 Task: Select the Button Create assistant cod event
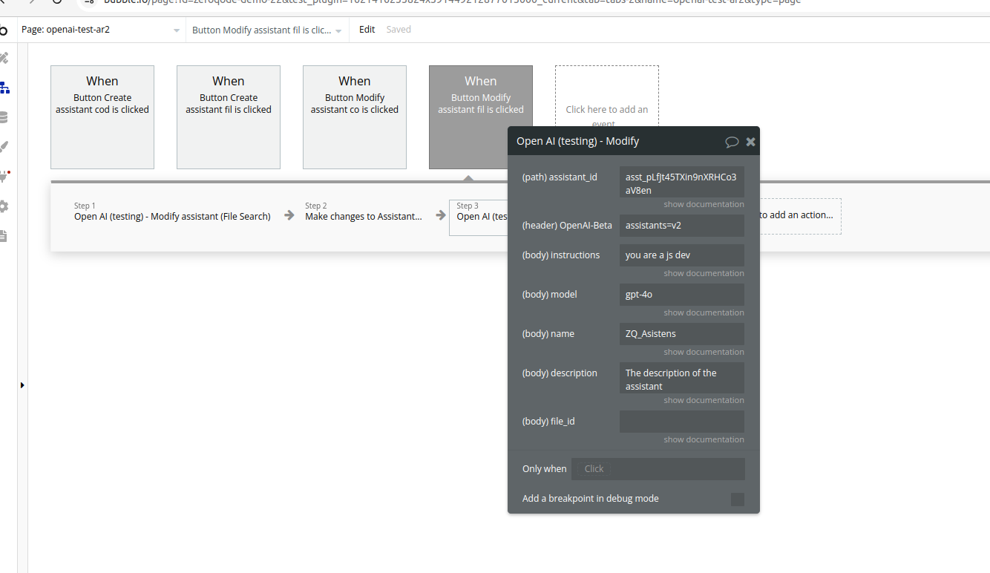(102, 117)
